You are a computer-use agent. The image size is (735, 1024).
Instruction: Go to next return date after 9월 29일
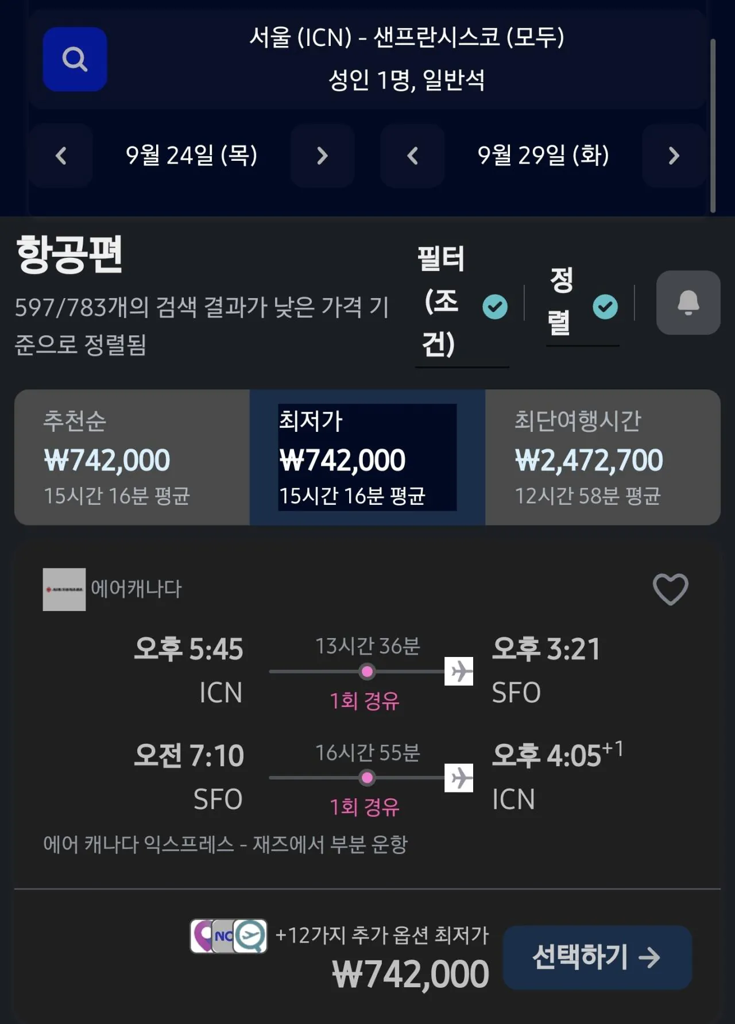tap(674, 156)
